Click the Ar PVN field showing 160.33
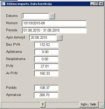This screenshot has height=109, width=105. tap(46, 74)
